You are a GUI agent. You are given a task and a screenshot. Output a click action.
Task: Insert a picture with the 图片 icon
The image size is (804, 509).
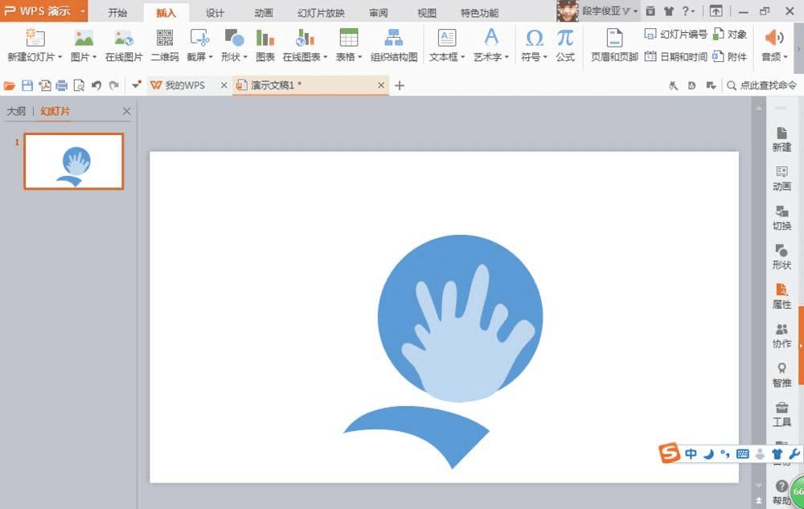(83, 38)
